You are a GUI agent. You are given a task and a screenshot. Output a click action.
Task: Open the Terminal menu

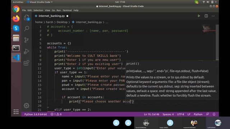[67, 10]
